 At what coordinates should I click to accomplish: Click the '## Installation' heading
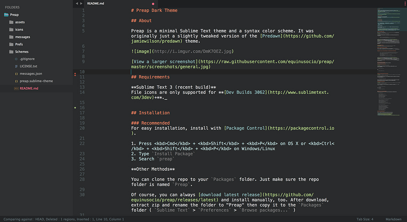pos(150,113)
